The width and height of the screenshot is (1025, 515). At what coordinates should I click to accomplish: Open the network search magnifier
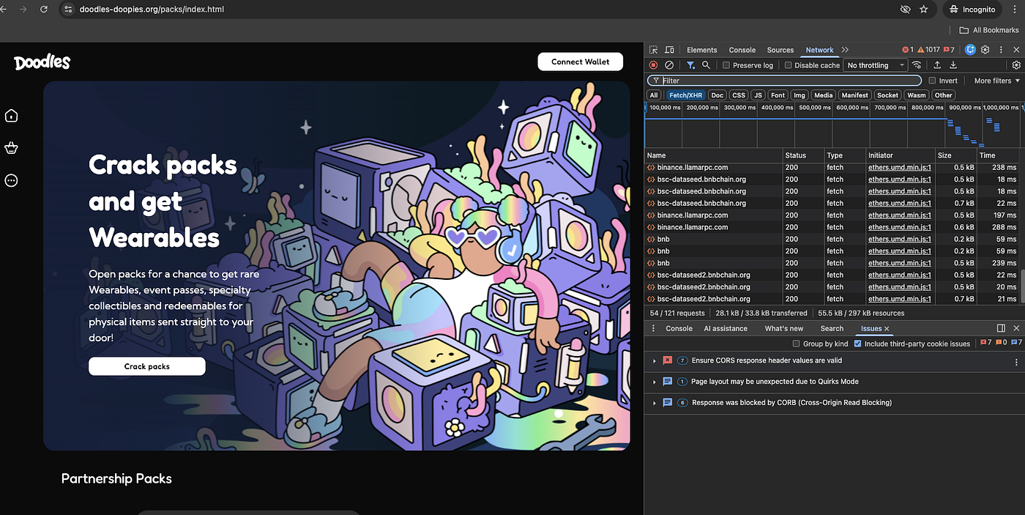pos(707,65)
